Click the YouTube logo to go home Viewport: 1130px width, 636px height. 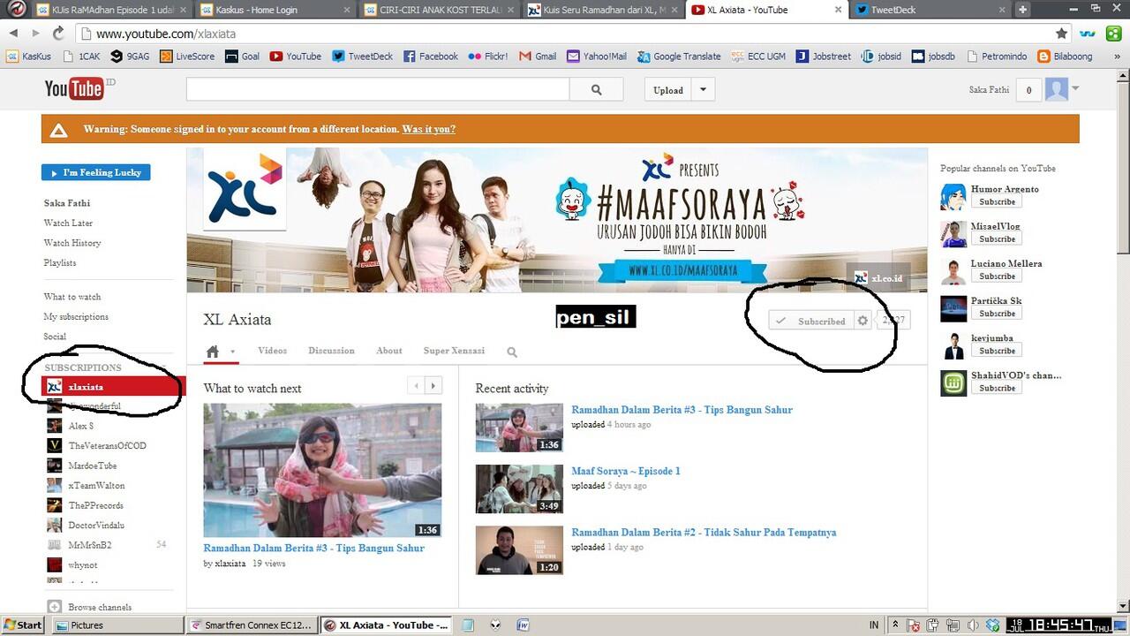pyautogui.click(x=73, y=88)
